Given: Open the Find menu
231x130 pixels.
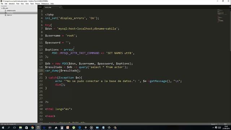Looking at the screenshot, I should point(18,4).
